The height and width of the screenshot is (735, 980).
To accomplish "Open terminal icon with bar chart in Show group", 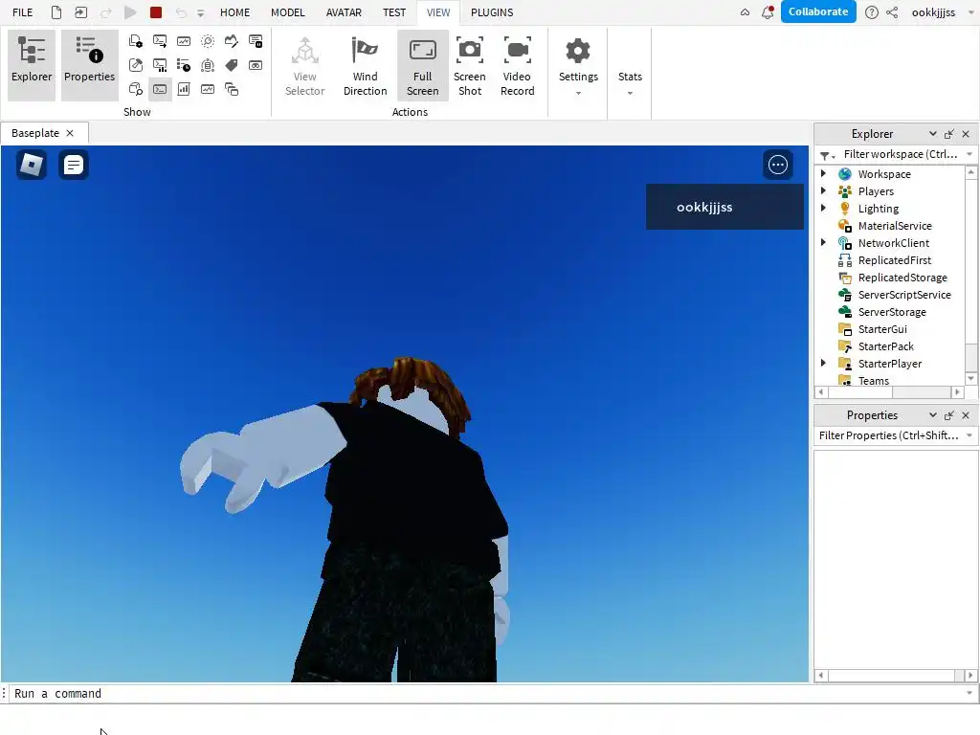I will point(160,65).
